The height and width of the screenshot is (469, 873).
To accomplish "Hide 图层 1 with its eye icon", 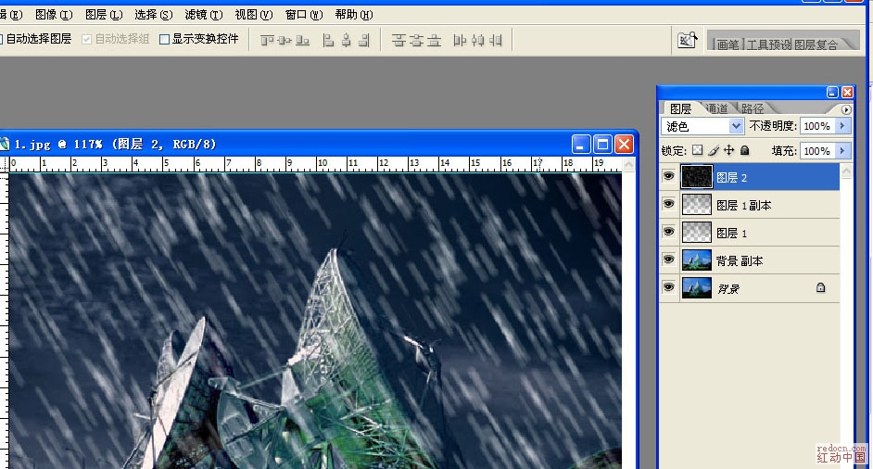I will 669,233.
